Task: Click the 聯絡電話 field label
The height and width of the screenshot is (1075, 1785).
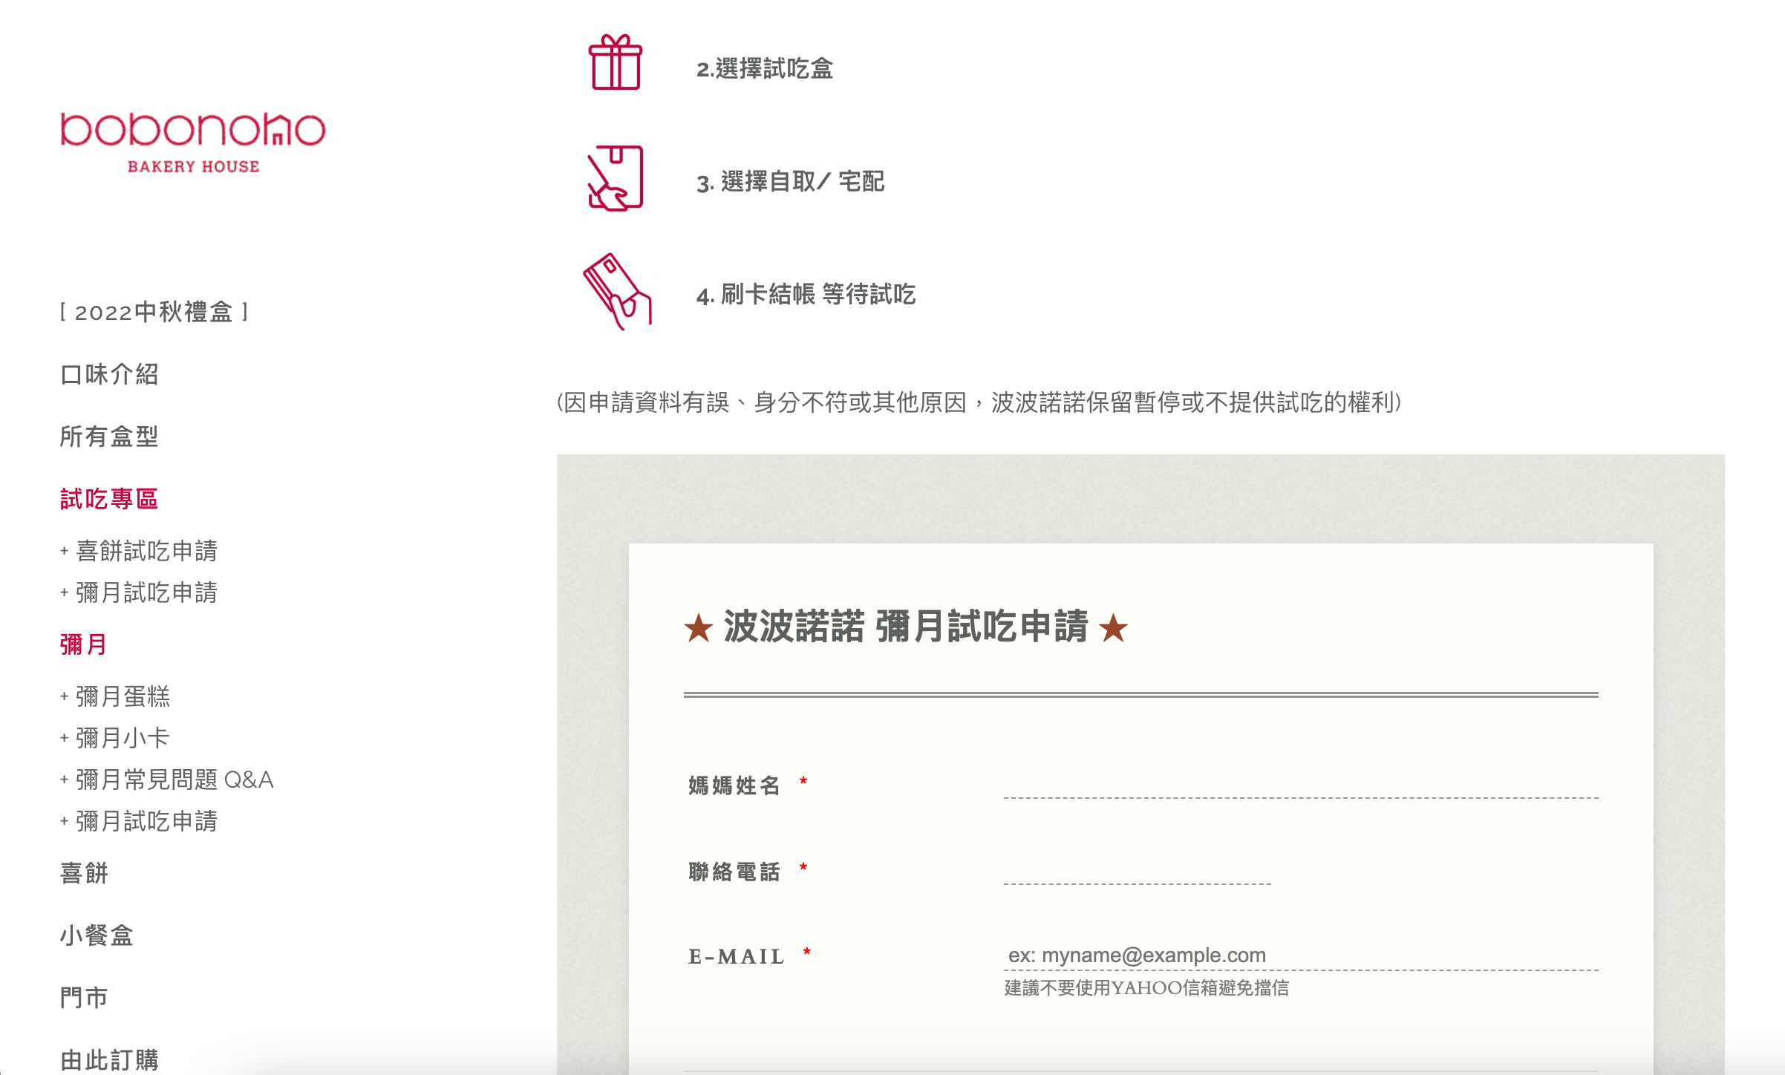Action: (734, 872)
